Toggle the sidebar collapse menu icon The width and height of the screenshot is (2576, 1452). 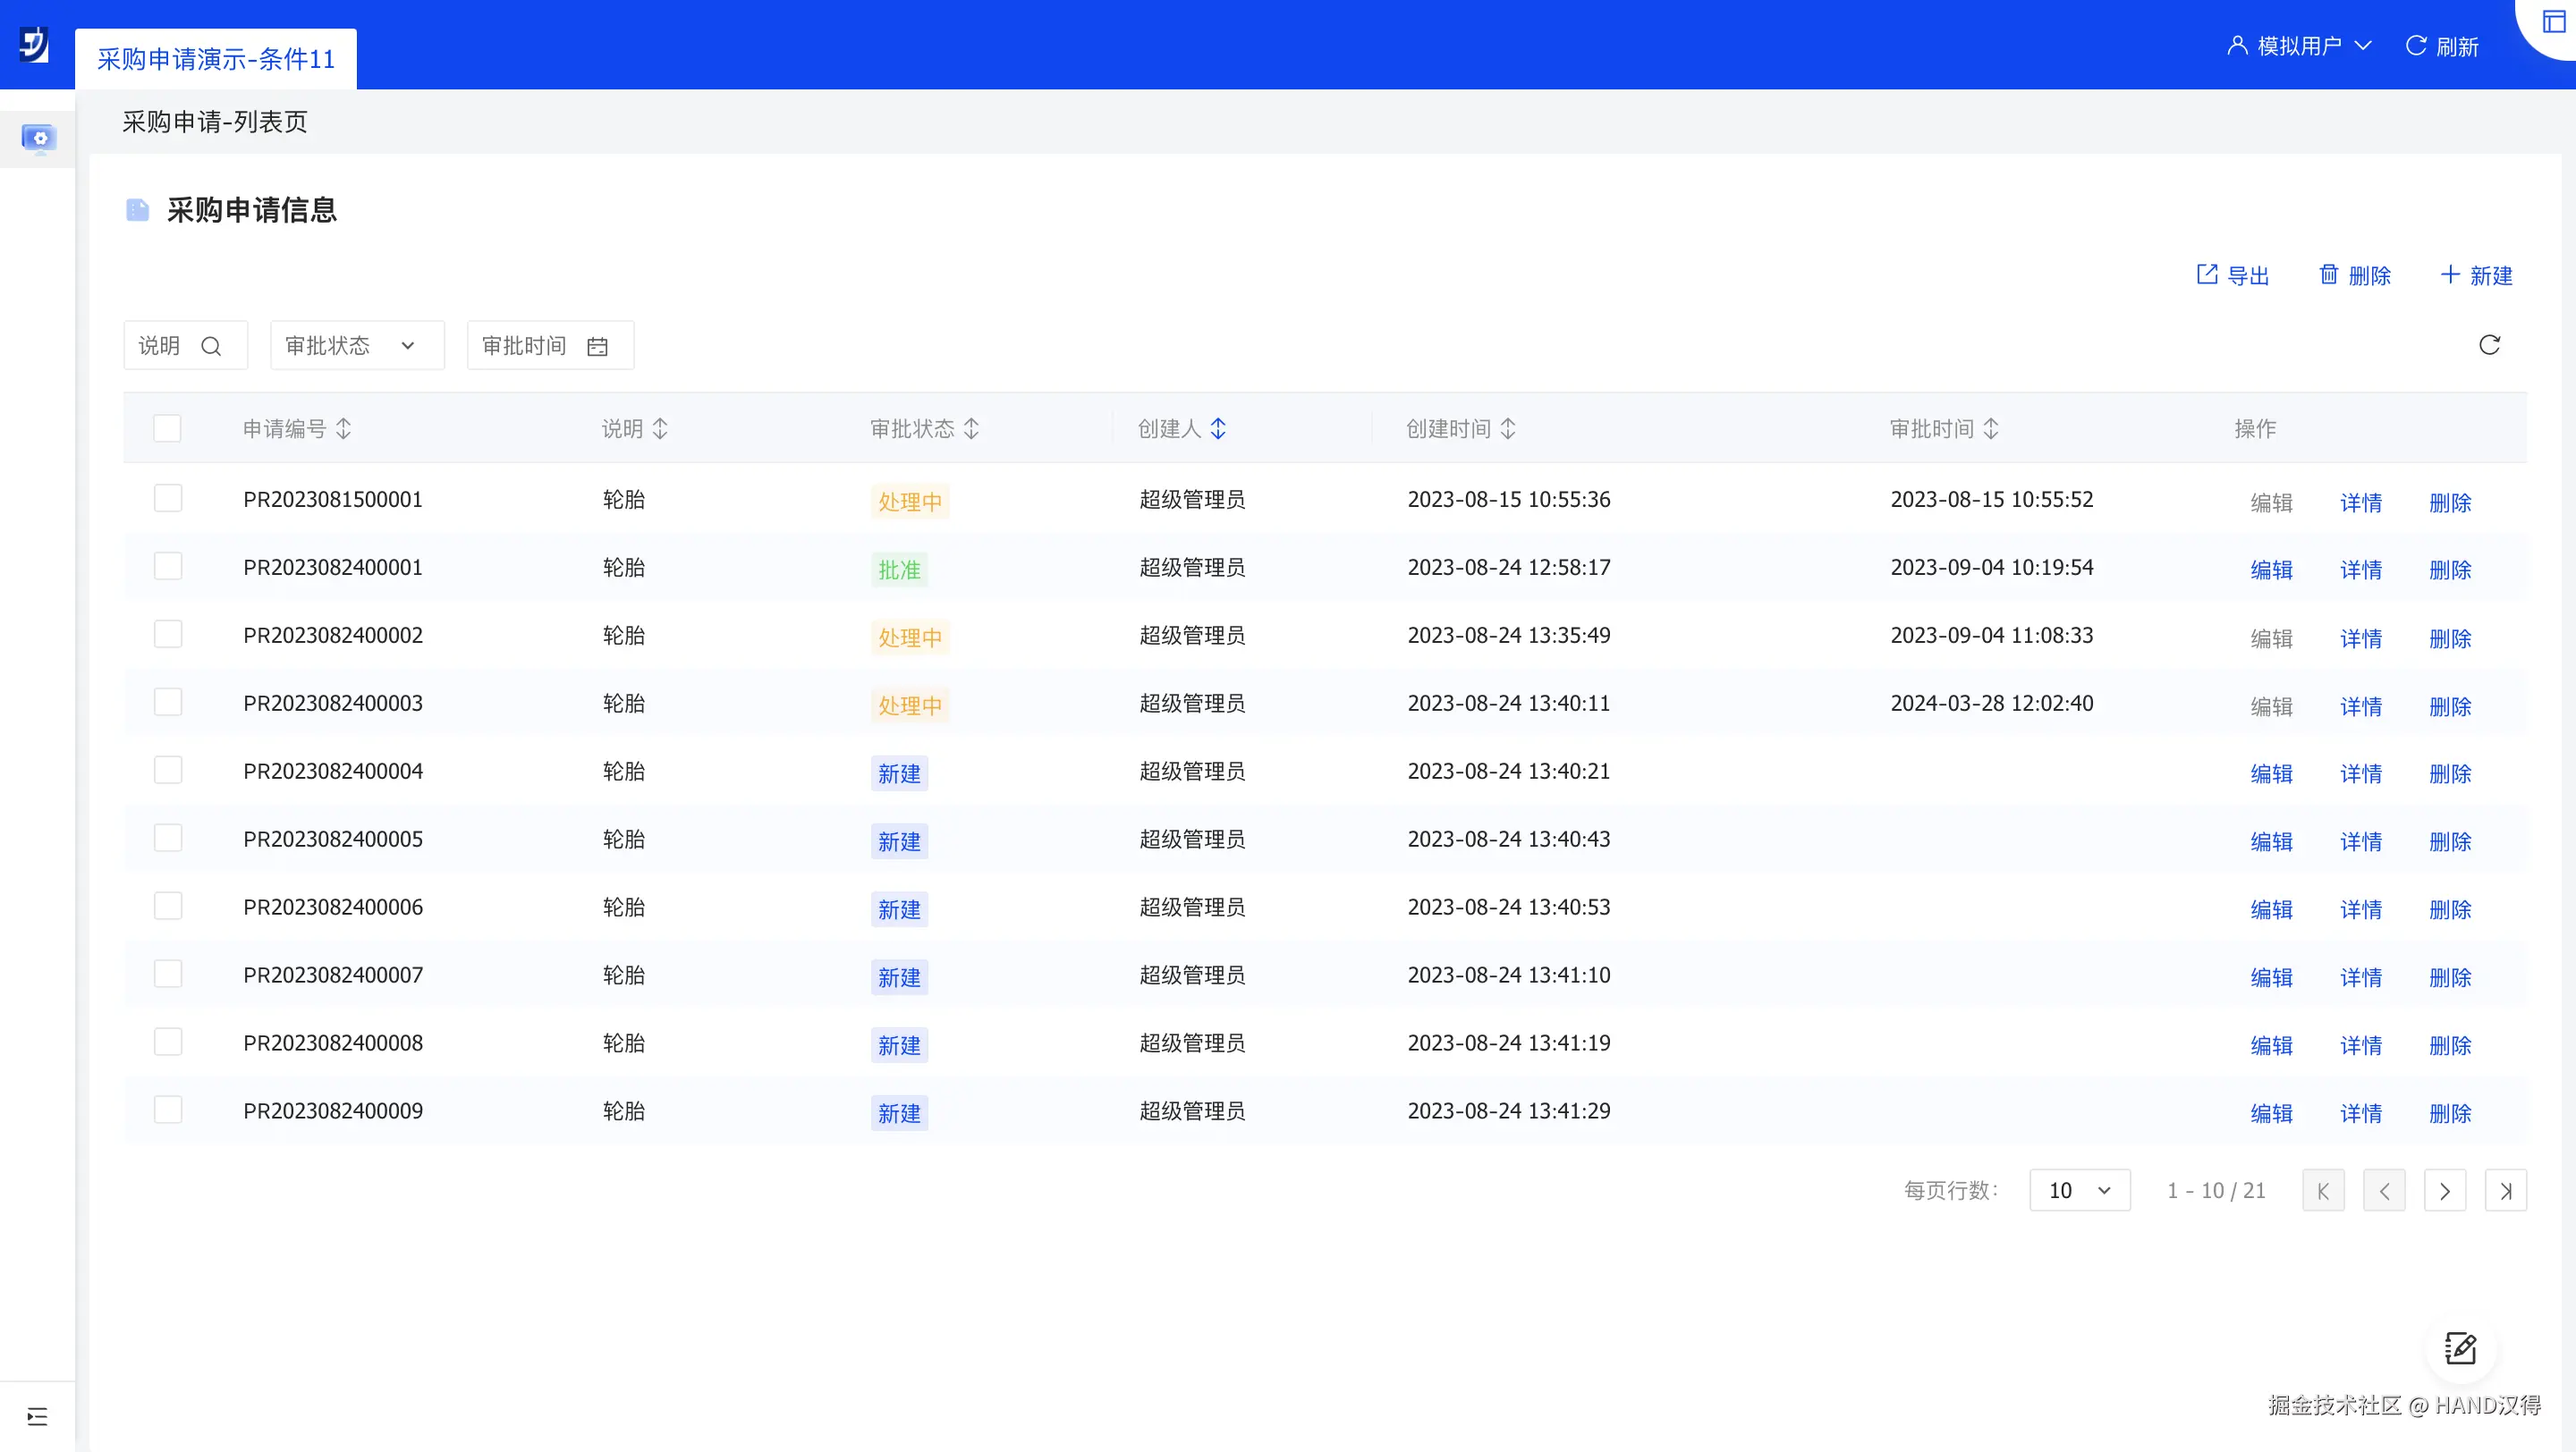37,1416
